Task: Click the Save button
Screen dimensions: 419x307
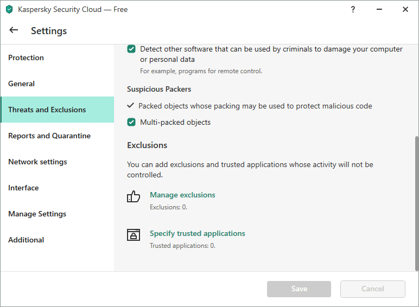Action: (299, 289)
